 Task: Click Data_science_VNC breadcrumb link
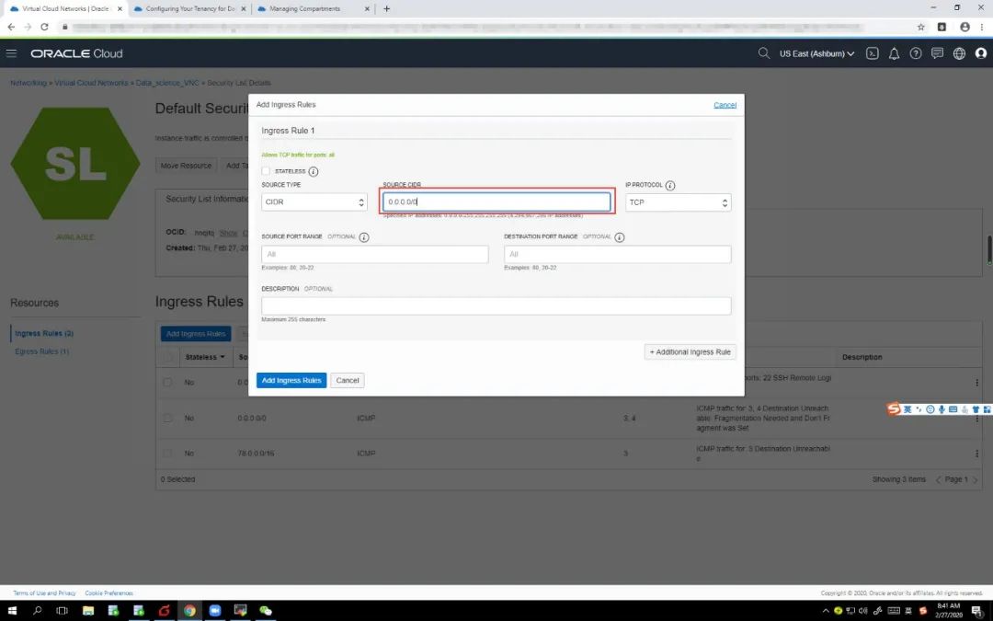(167, 83)
